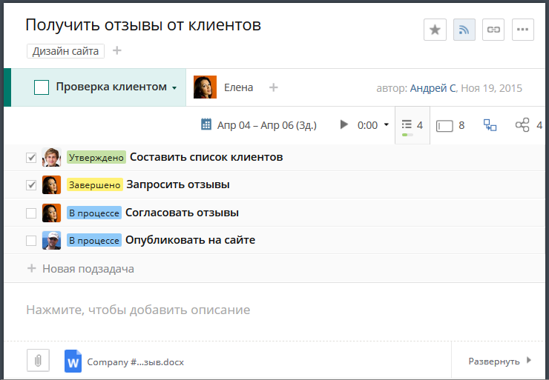Click the creation date Ноя 19, 2015
549x380 pixels.
(x=491, y=88)
